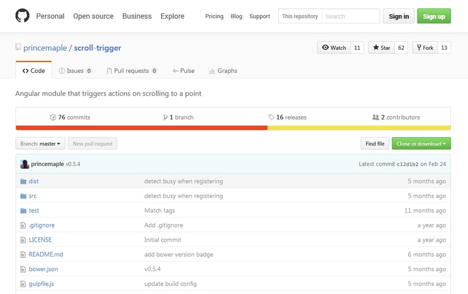Switch to the Graphs tab
Image resolution: width=468 pixels, height=294 pixels.
[223, 71]
